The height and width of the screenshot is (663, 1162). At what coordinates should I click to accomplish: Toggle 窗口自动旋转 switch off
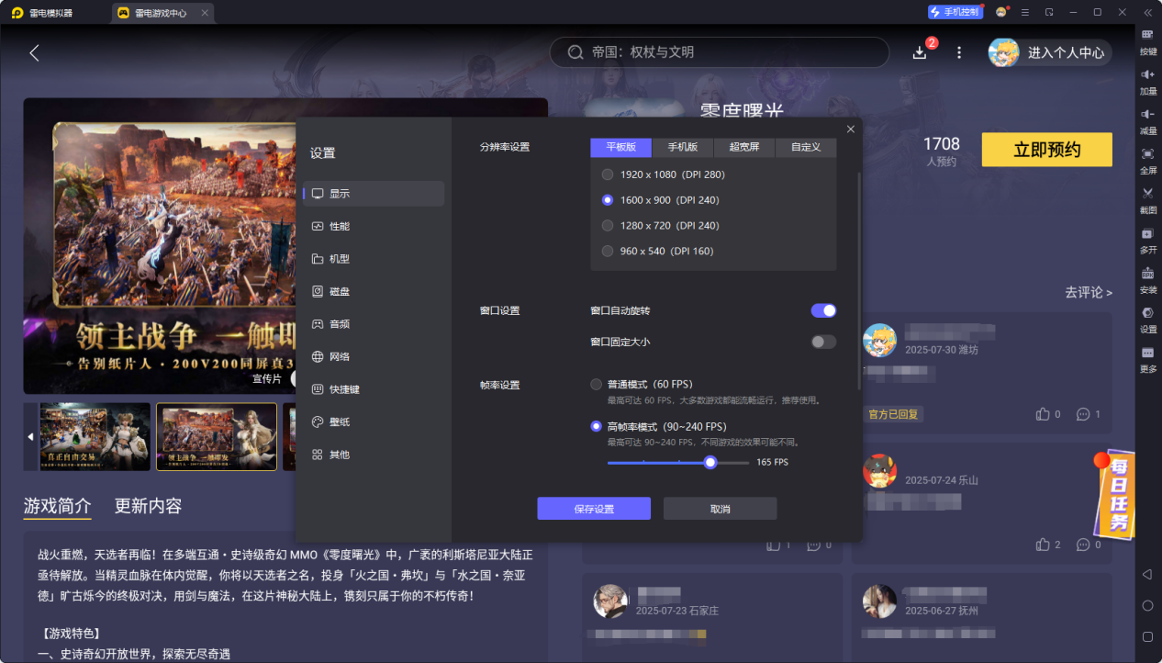[x=823, y=311]
